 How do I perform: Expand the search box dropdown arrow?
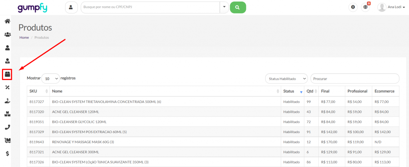224,7
